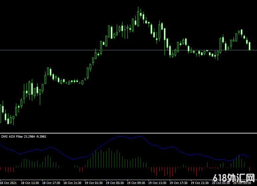Select the horizontal price level line
The height and width of the screenshot is (186, 257).
(129, 50)
